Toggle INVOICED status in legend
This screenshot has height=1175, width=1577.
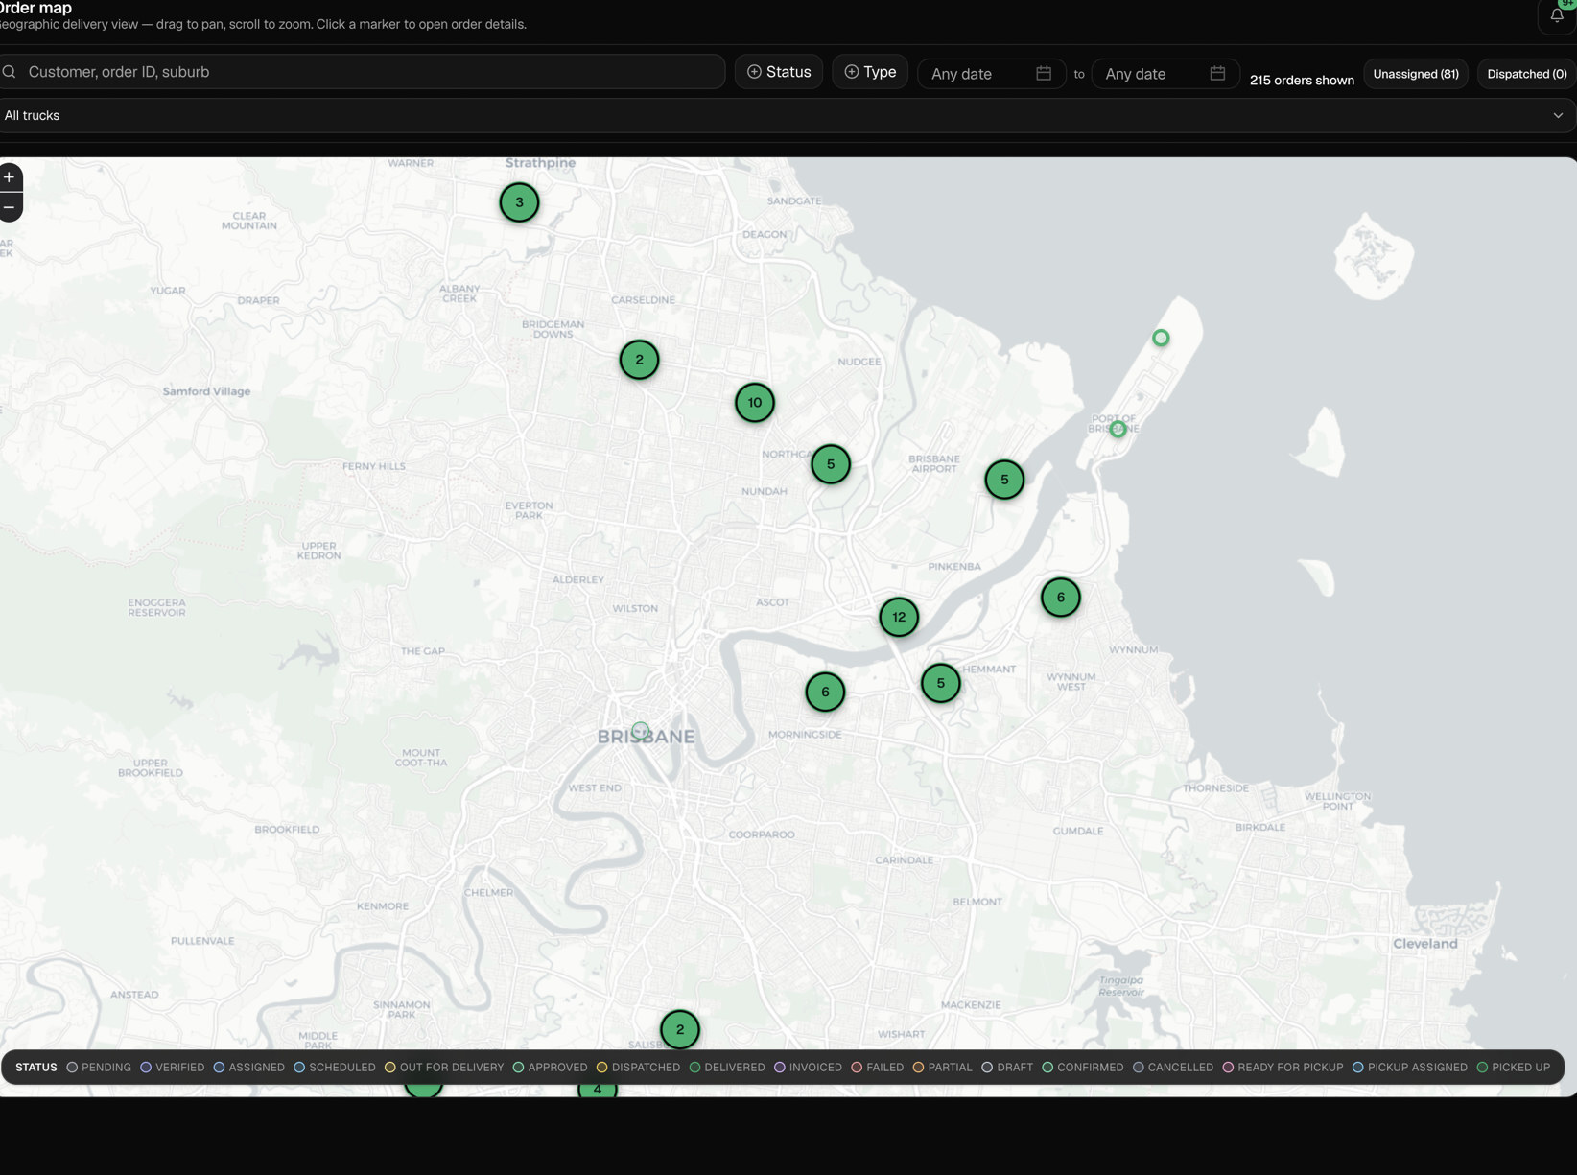tap(809, 1068)
